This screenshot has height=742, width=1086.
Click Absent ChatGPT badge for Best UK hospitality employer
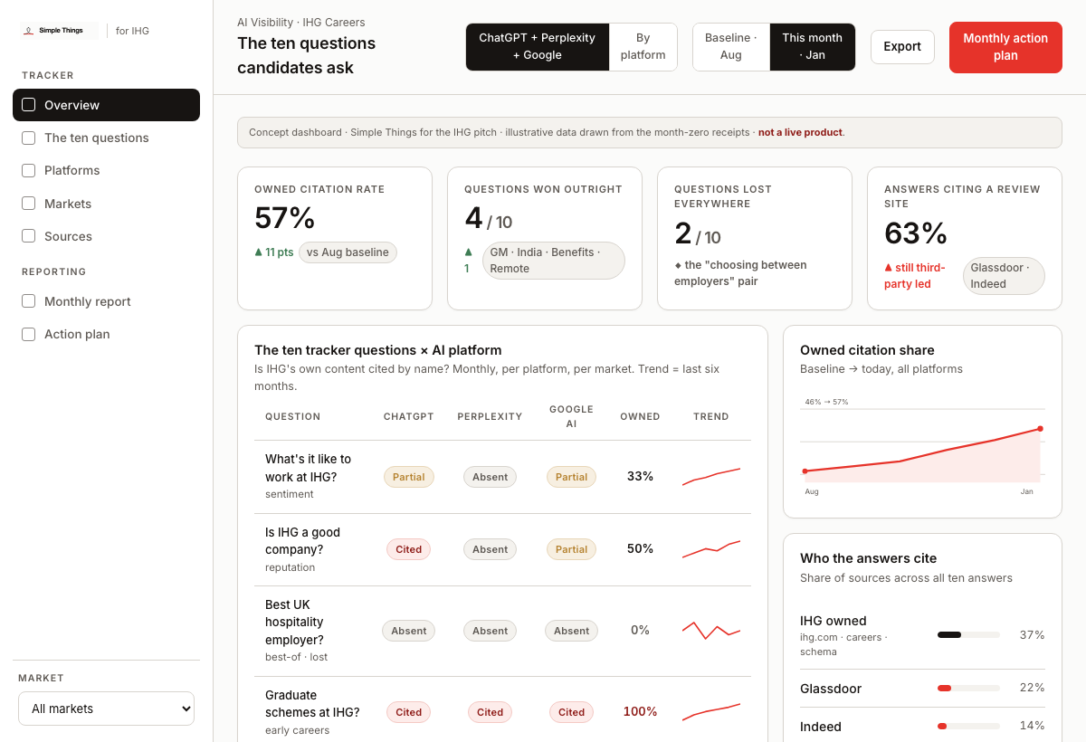408,631
